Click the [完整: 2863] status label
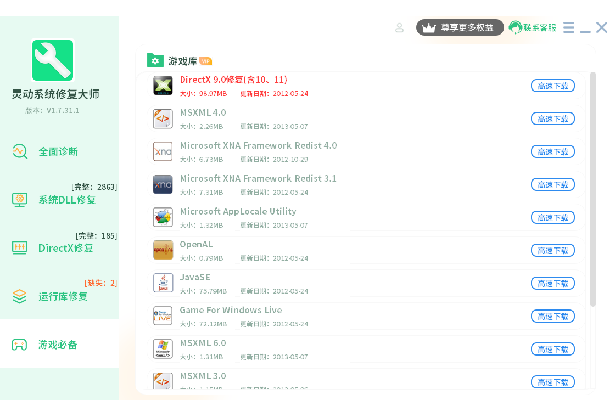615x417 pixels. [94, 187]
